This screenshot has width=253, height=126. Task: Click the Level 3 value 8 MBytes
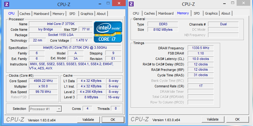tap(91, 97)
